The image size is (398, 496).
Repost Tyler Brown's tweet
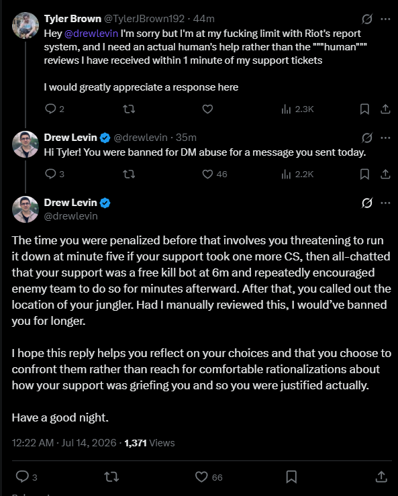(x=129, y=109)
